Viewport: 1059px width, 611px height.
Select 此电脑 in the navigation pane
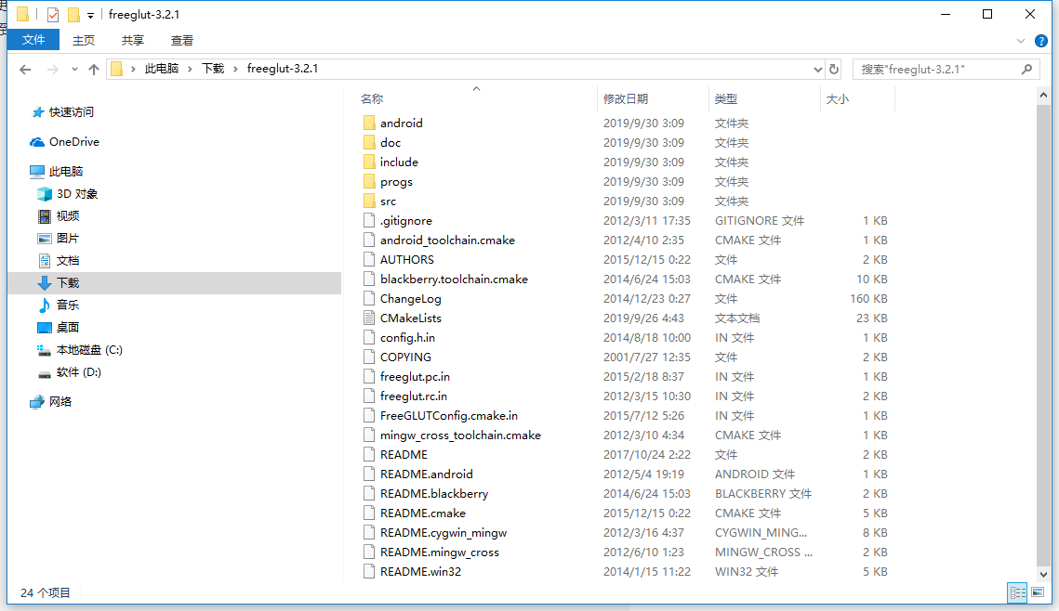[65, 171]
